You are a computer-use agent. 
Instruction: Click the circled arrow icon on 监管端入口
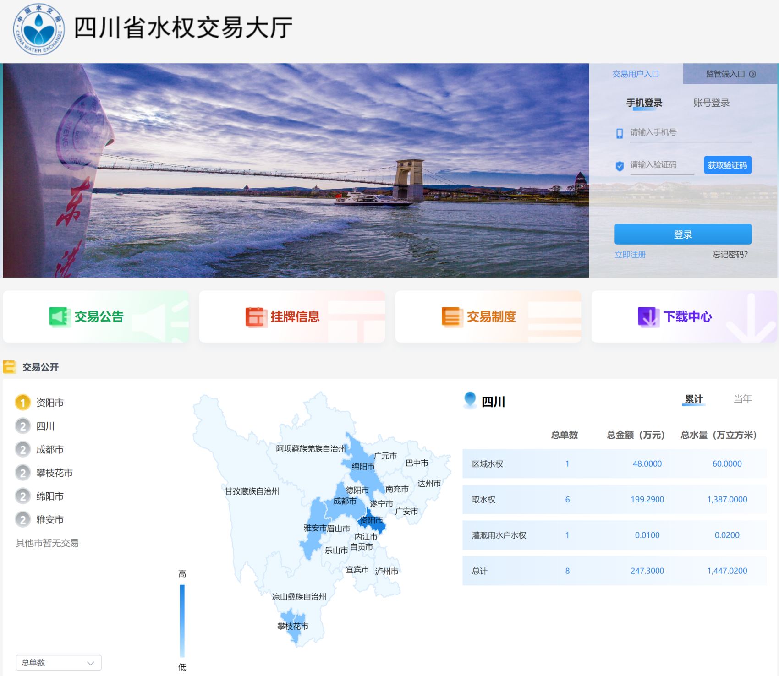tap(752, 74)
